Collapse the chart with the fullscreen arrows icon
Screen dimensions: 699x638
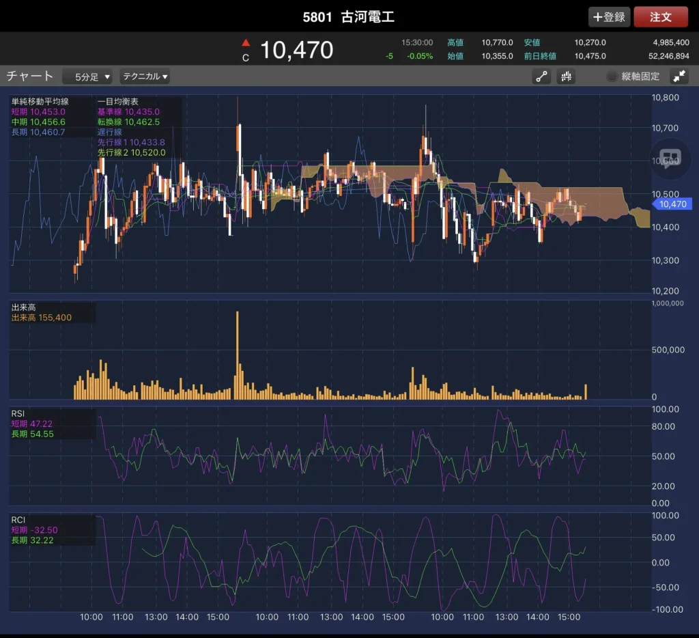(679, 77)
